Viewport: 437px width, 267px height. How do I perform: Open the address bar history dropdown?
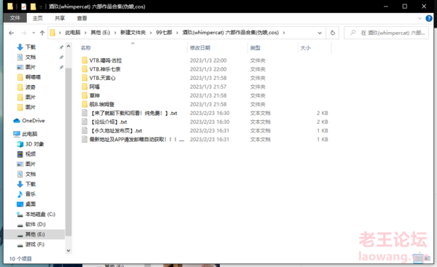click(x=320, y=33)
